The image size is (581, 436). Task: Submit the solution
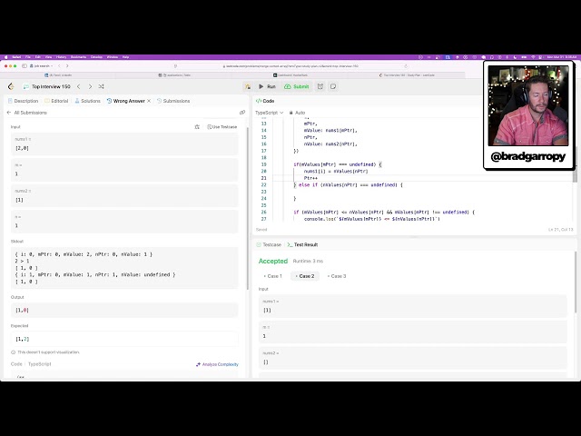click(x=297, y=86)
